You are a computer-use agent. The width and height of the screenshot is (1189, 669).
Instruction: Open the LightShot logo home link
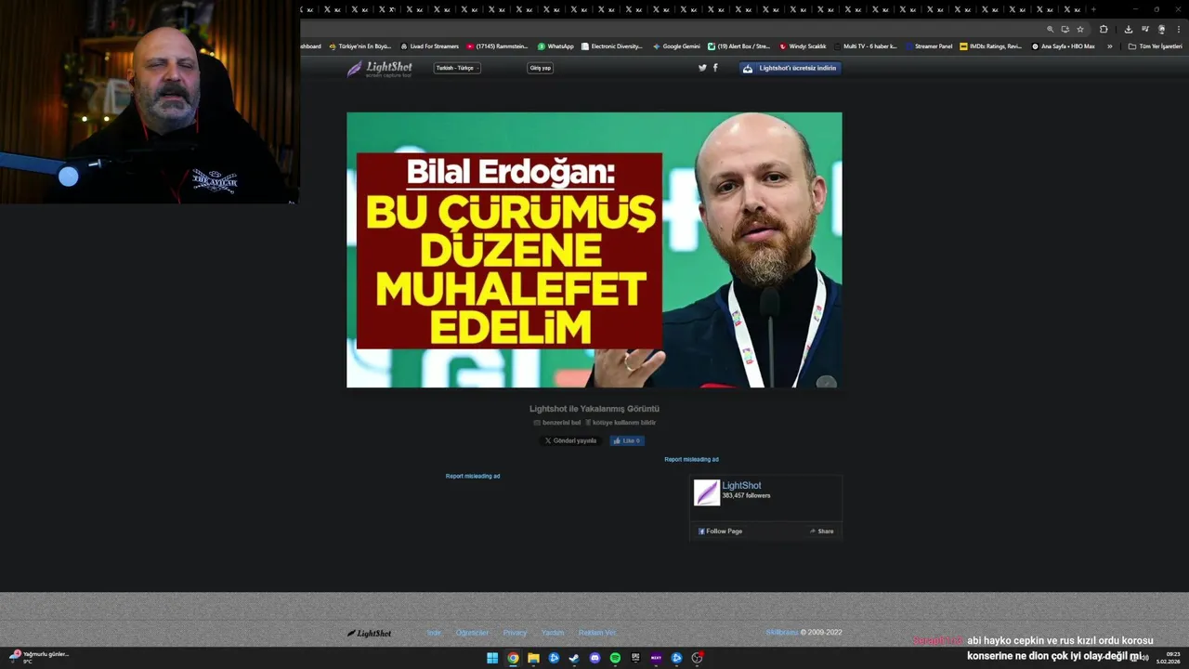point(379,69)
